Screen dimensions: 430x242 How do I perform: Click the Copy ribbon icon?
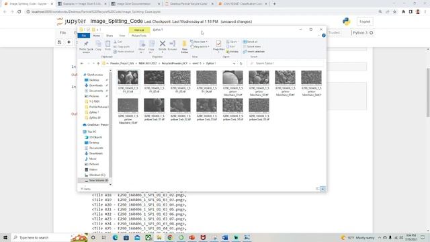(98, 44)
